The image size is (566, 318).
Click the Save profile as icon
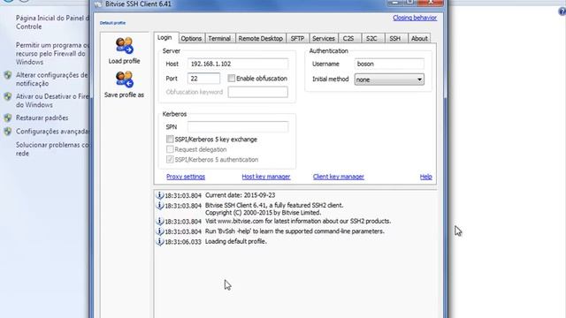click(124, 79)
